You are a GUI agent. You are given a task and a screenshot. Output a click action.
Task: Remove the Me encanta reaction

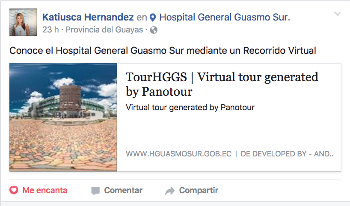(39, 190)
